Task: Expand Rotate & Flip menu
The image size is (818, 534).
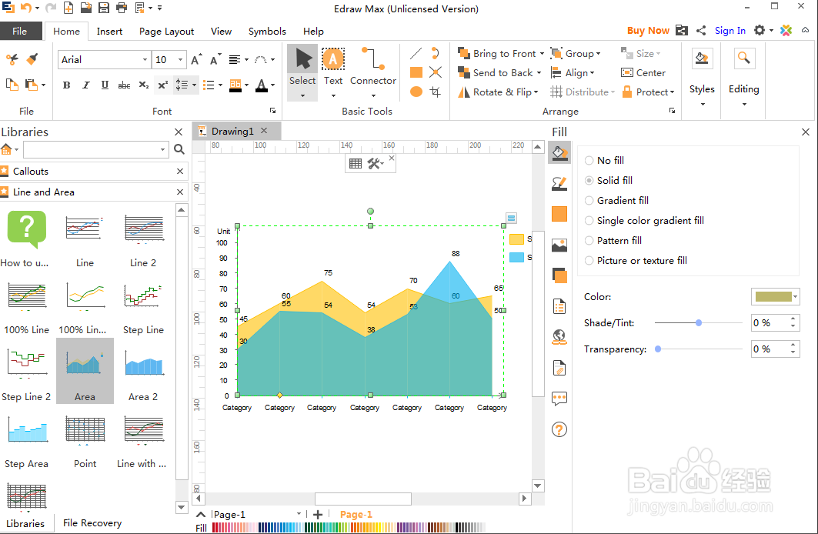Action: coord(536,92)
